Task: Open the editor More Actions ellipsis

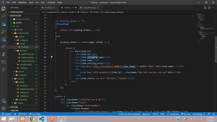Action: point(213,7)
